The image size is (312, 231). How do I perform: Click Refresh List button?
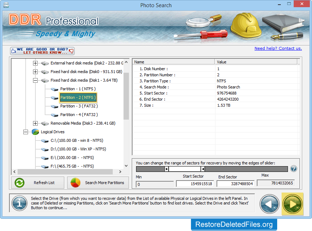(38, 183)
